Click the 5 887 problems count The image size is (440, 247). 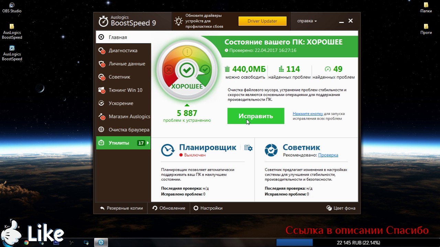(x=187, y=113)
